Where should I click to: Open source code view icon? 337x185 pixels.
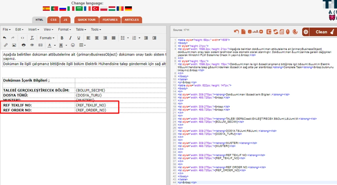coord(22,38)
